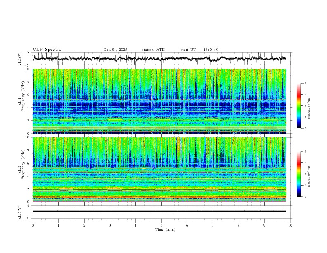The height and width of the screenshot is (253, 327).
Task: Click the "ch.1(V)" axis label
Action: pyautogui.click(x=20, y=59)
